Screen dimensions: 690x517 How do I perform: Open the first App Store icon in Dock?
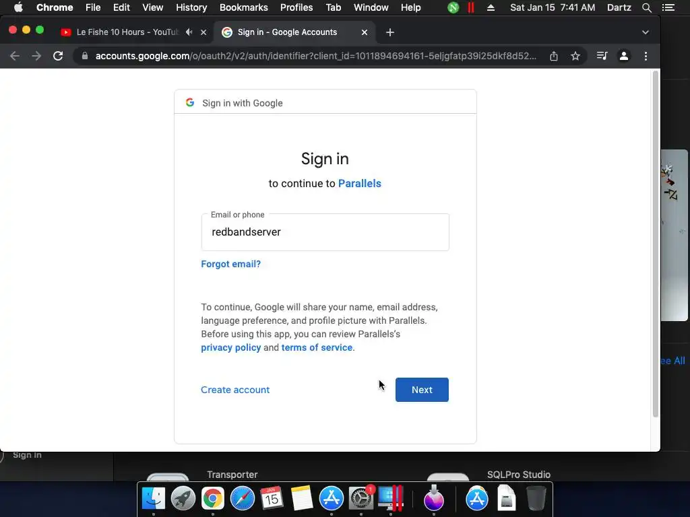331,499
